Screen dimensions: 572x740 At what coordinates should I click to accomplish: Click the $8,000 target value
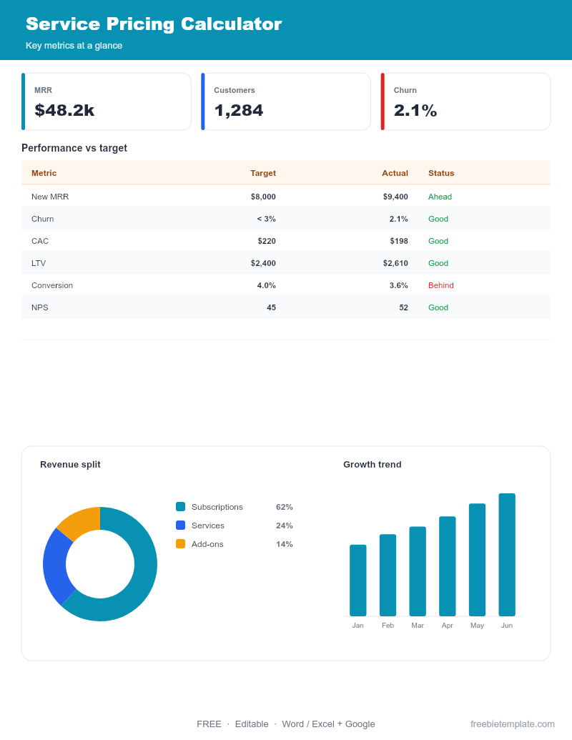[x=263, y=197]
